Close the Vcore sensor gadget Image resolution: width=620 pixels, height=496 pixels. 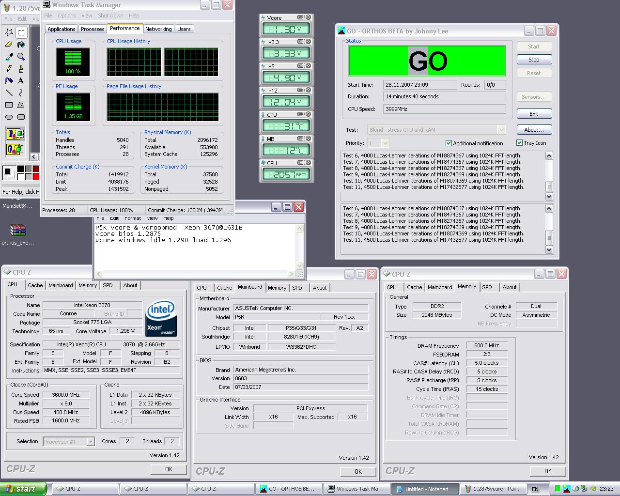tap(308, 17)
